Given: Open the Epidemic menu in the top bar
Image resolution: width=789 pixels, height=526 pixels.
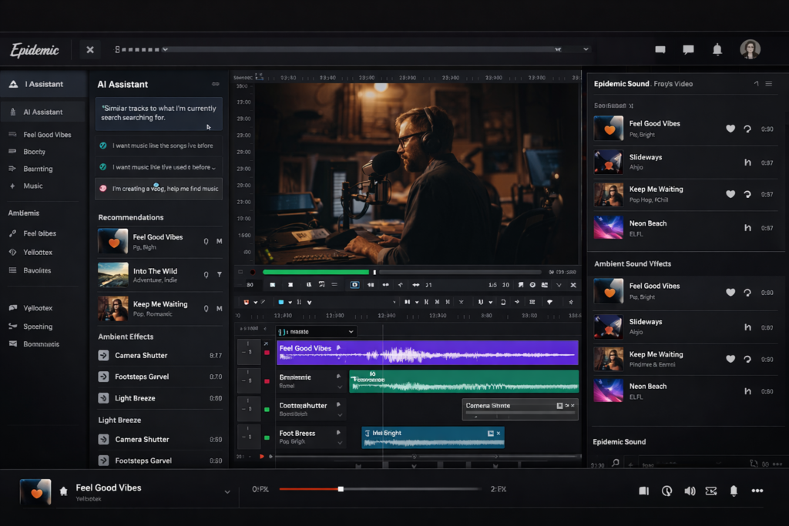Looking at the screenshot, I should [35, 49].
